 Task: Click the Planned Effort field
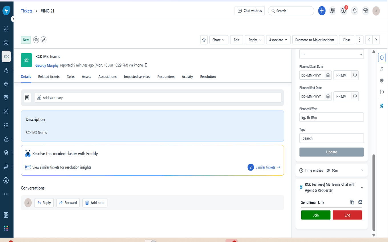(x=332, y=117)
